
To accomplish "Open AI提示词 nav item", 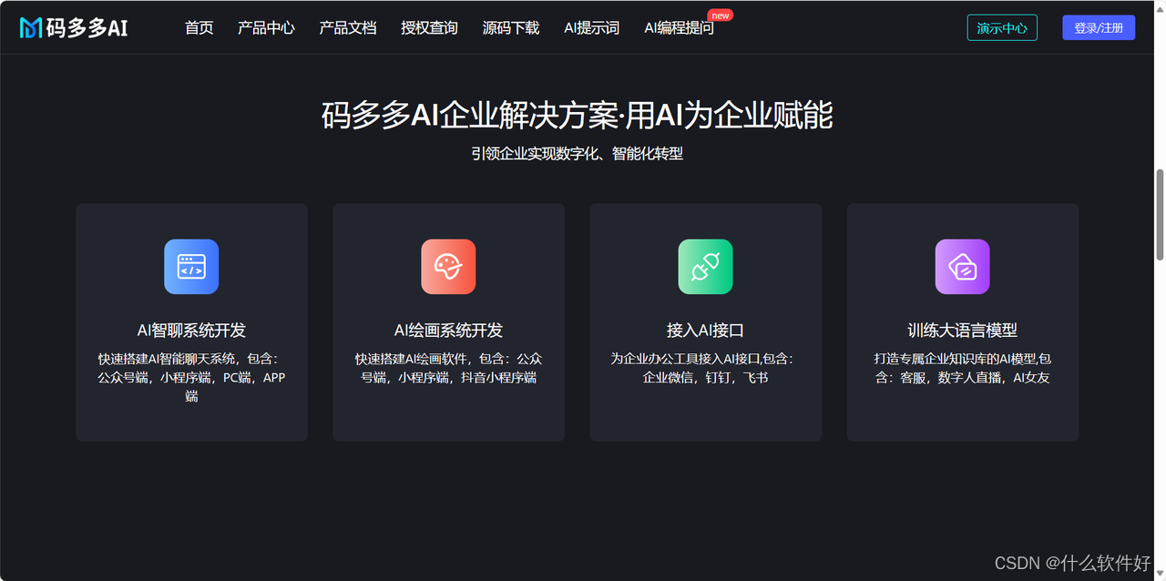I will pos(592,28).
